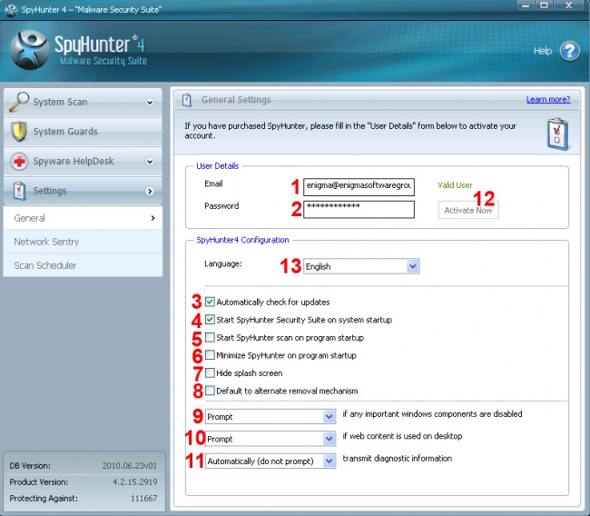Viewport: 590px width, 516px height.
Task: Disable Automatically check for updates
Action: tap(211, 302)
